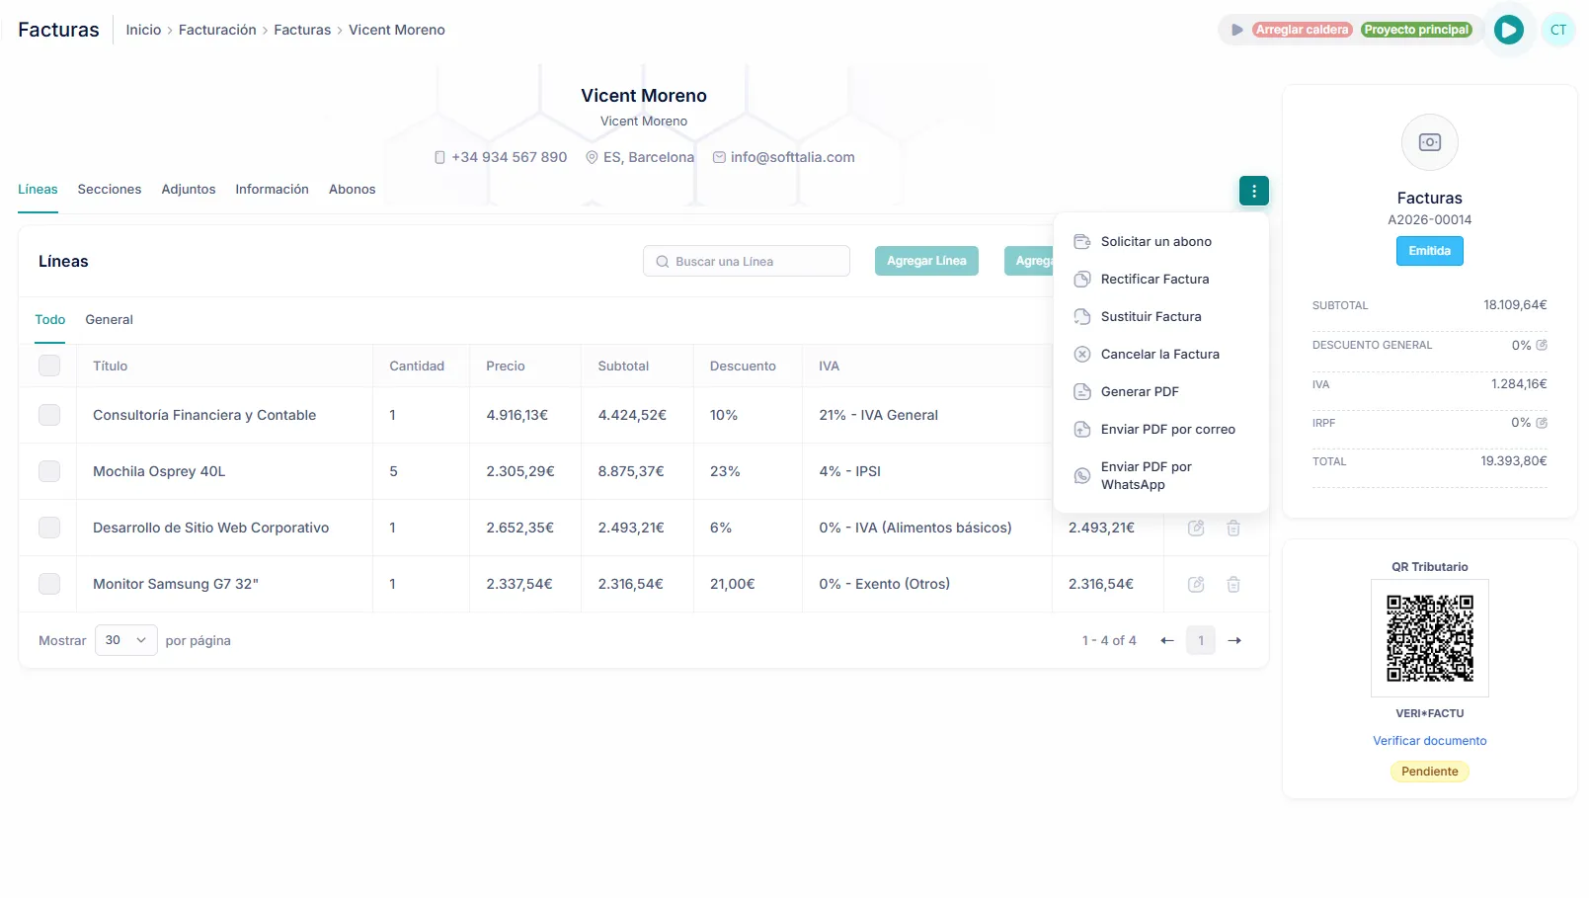
Task: Select Cancelar la Factura option
Action: [1159, 355]
